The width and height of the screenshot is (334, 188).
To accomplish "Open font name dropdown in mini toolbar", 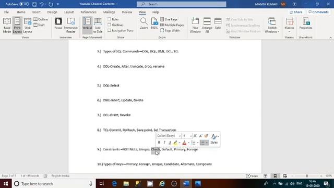I will (180, 136).
